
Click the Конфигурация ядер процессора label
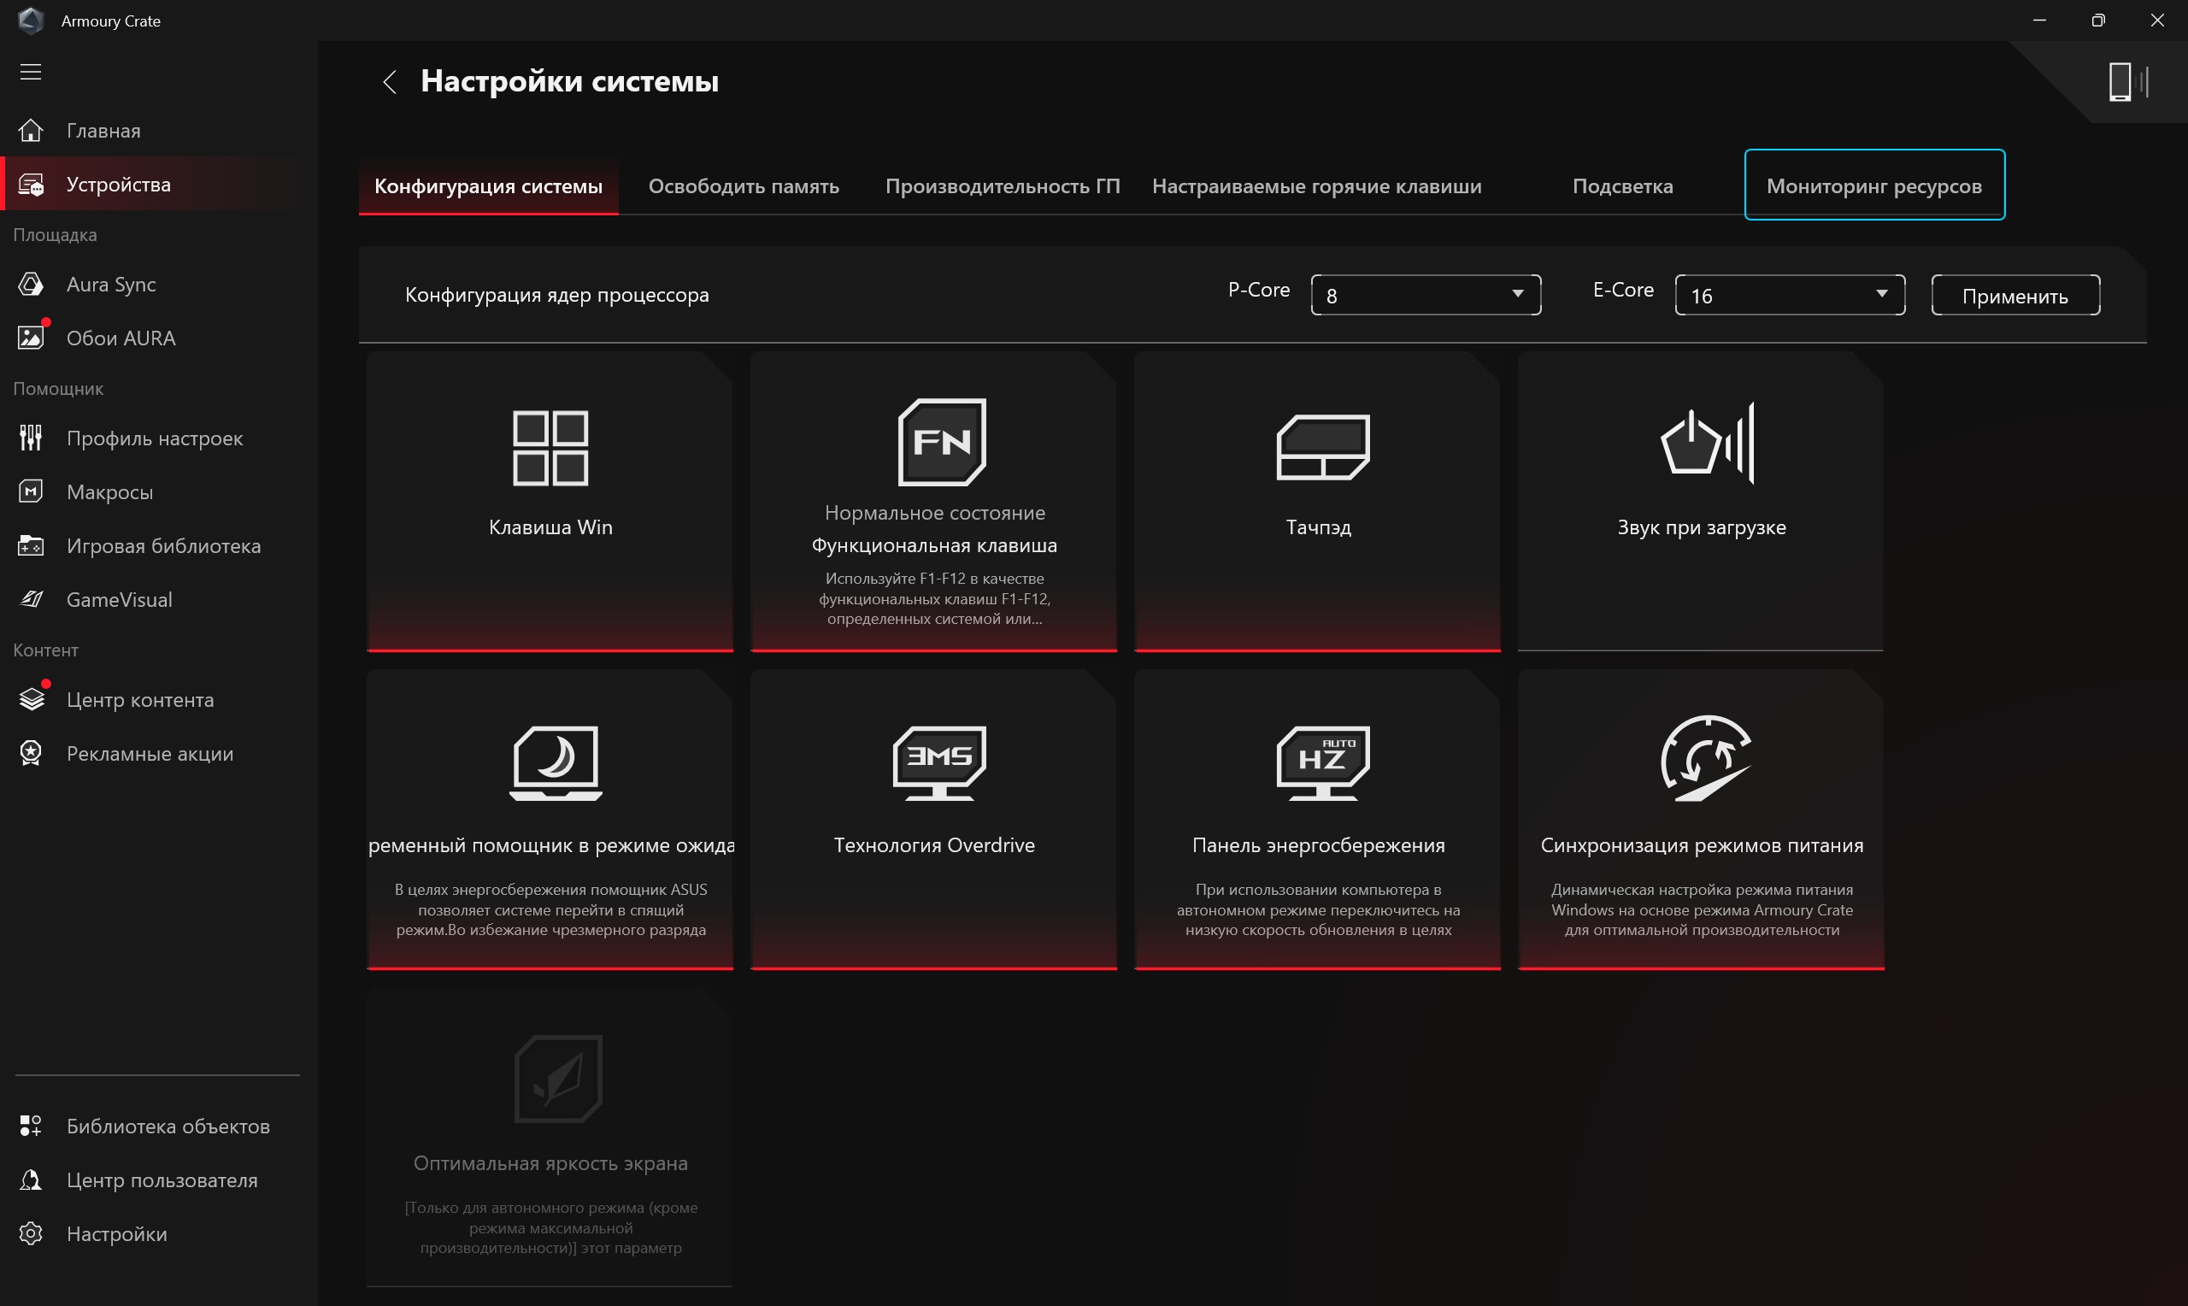pos(557,295)
